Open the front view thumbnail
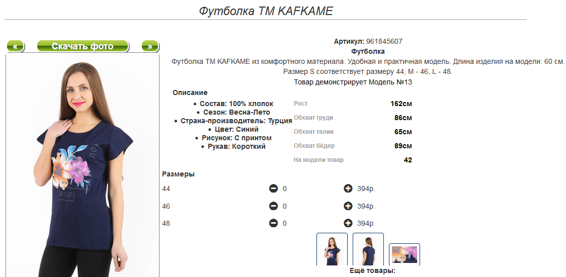 (332, 249)
